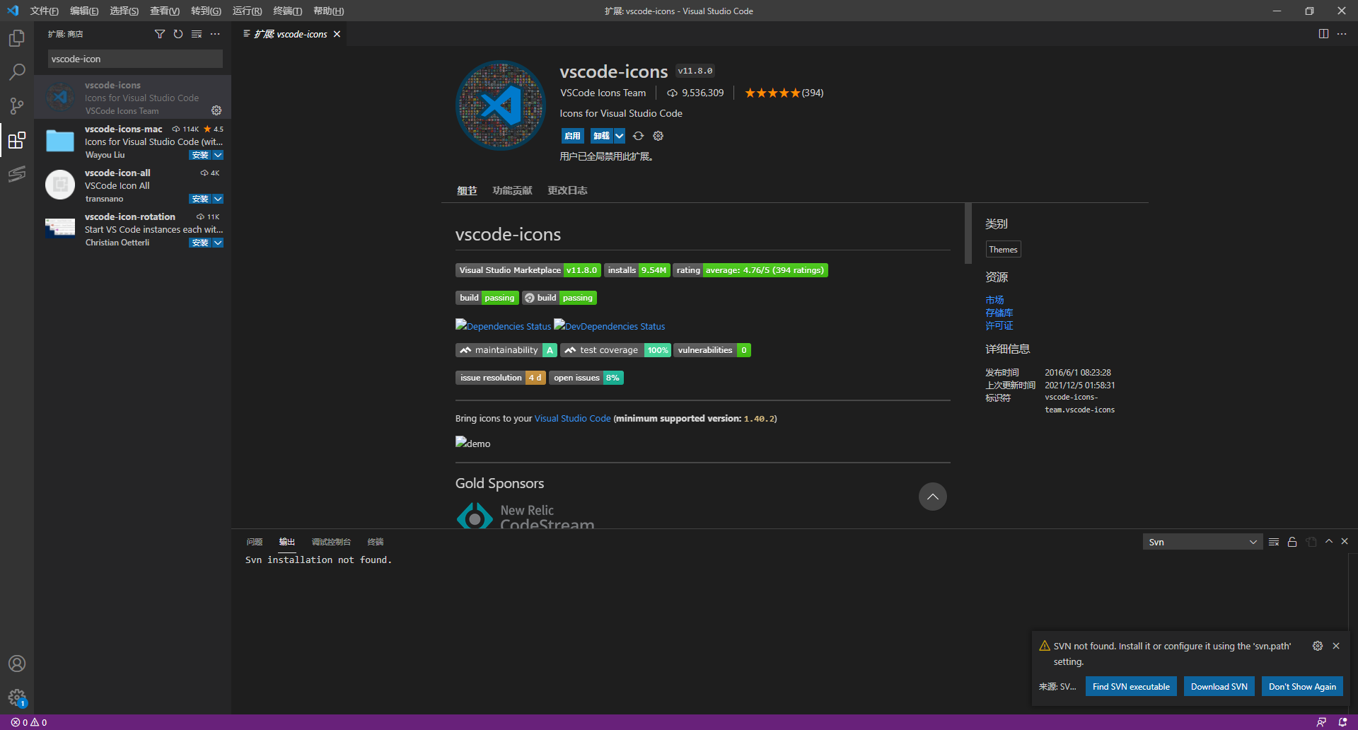Screen dimensions: 1358x730
Task: Click the 启用 enable button
Action: click(x=572, y=136)
